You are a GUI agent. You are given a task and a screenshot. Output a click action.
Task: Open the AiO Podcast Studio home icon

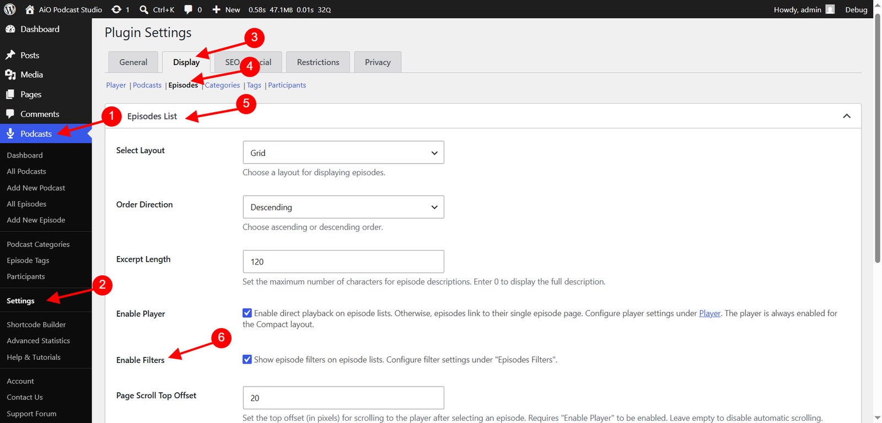[x=30, y=9]
